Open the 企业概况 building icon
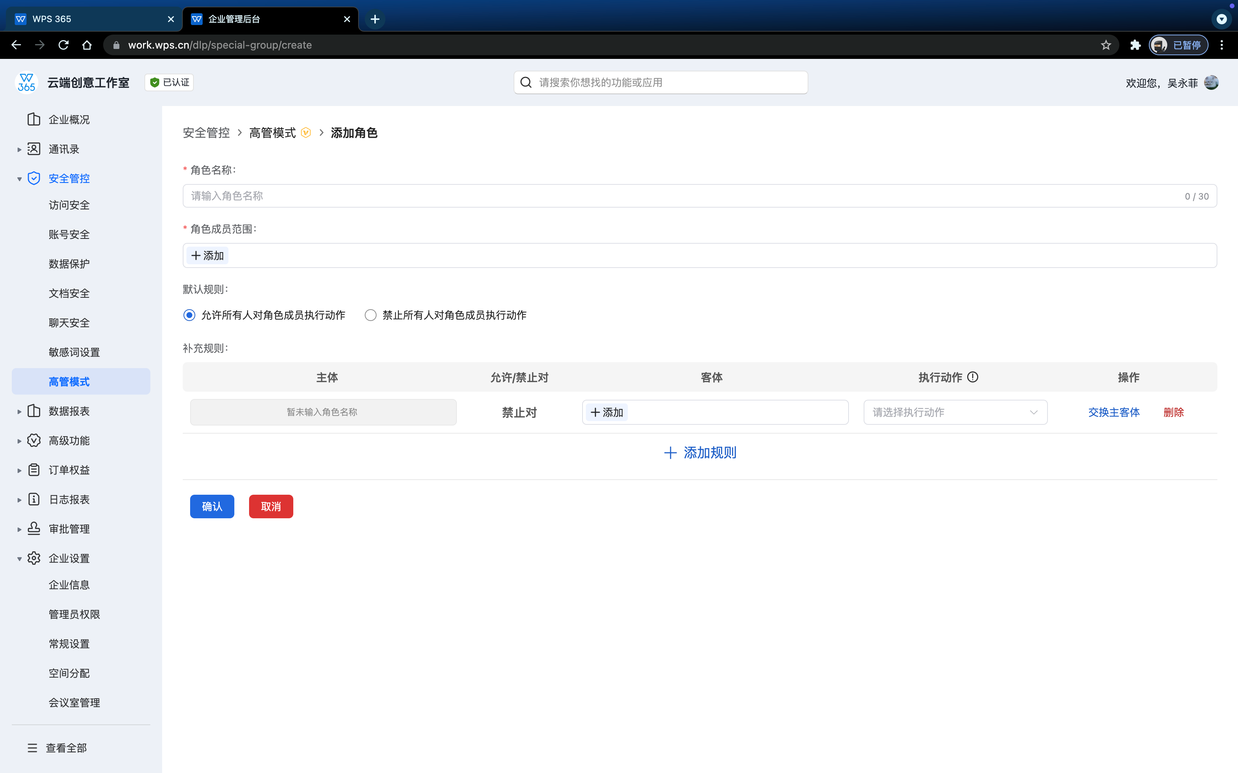The image size is (1238, 773). pyautogui.click(x=34, y=119)
